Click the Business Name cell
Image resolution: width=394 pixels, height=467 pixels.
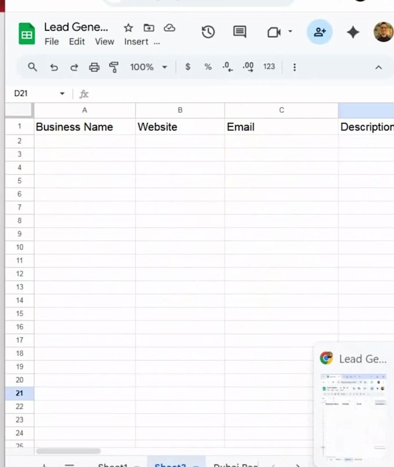[85, 127]
